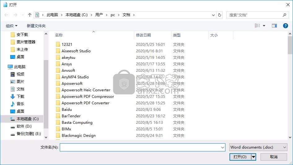Go forward with the right arrow

click(x=15, y=15)
